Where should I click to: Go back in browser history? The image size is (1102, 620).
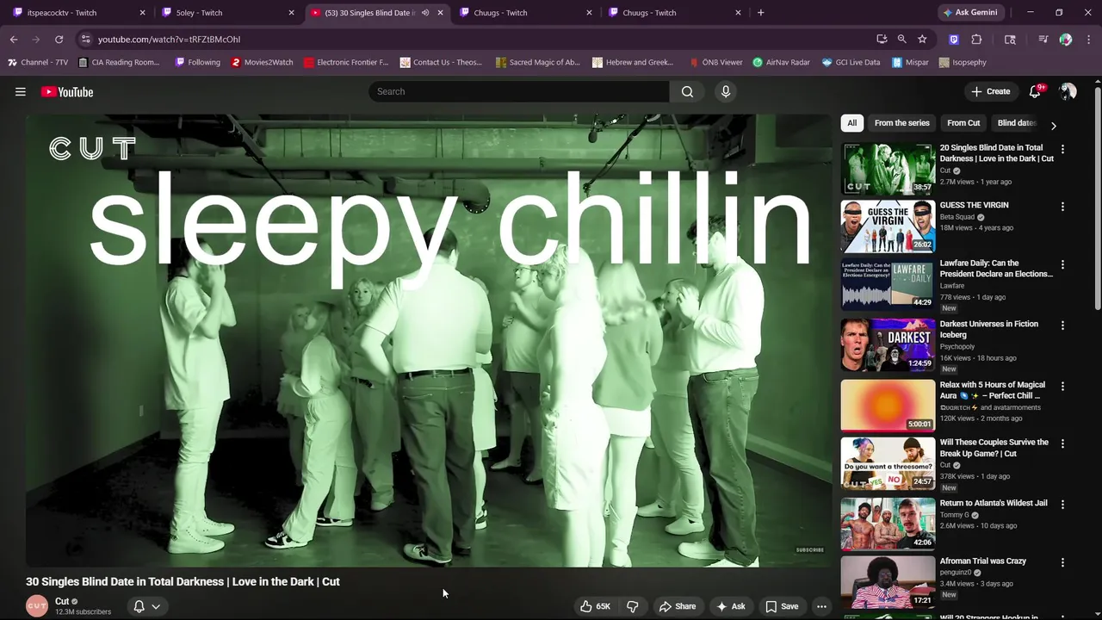click(14, 39)
